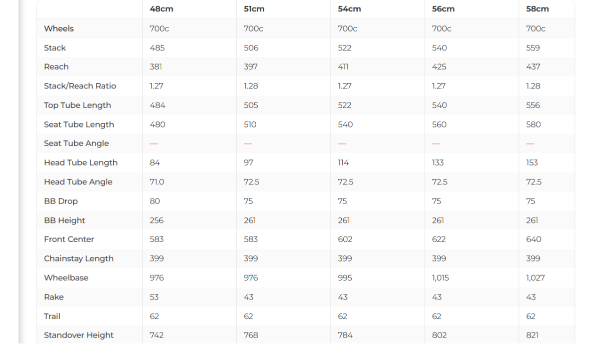Select the Stack/Reach Ratio row label
The width and height of the screenshot is (612, 344).
pyautogui.click(x=80, y=86)
